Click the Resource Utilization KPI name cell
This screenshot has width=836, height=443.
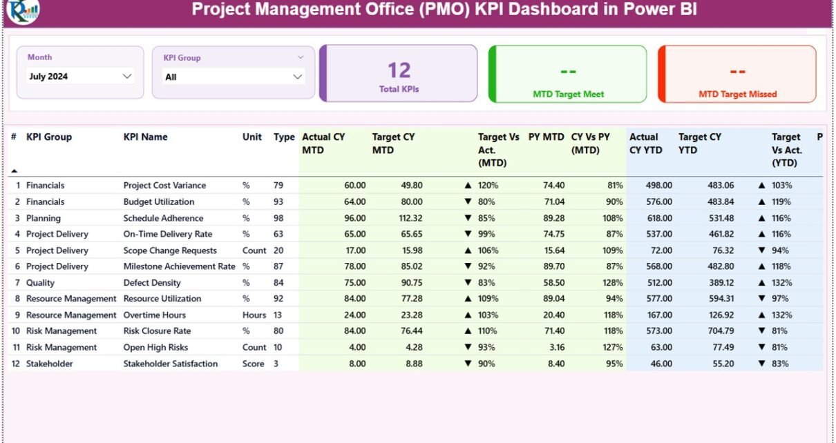(162, 299)
